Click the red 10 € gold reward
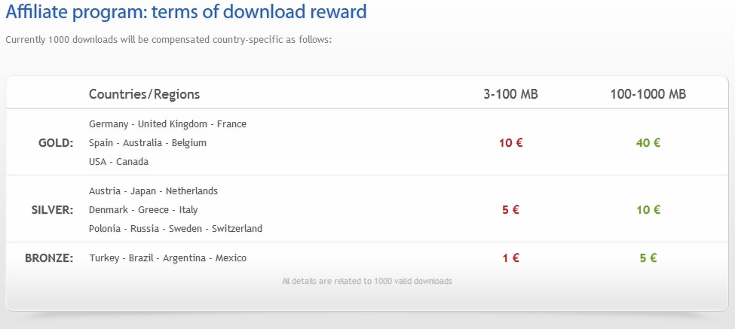Image resolution: width=735 pixels, height=329 pixels. click(510, 143)
